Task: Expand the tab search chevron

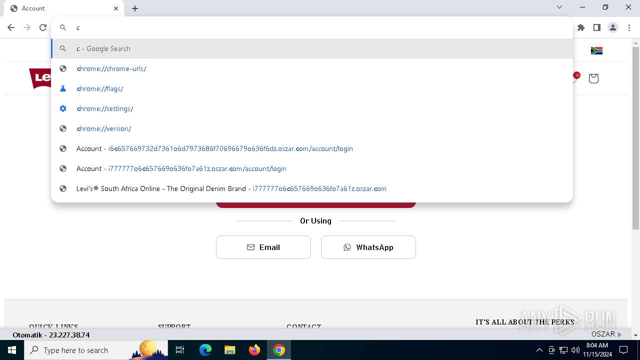Action: click(559, 7)
